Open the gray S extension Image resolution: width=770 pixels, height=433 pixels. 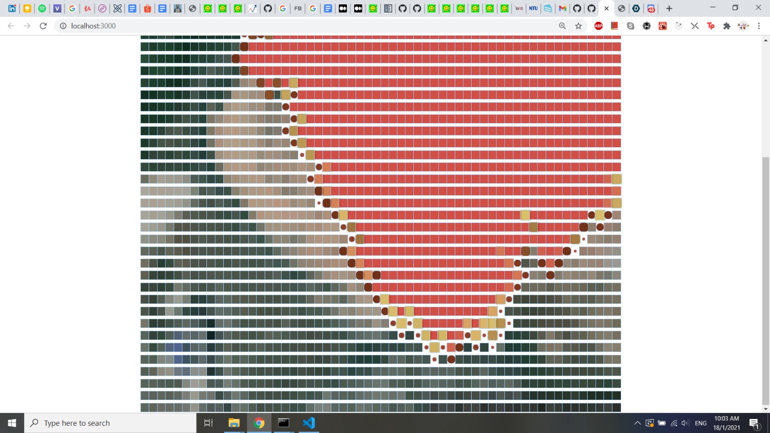(630, 26)
